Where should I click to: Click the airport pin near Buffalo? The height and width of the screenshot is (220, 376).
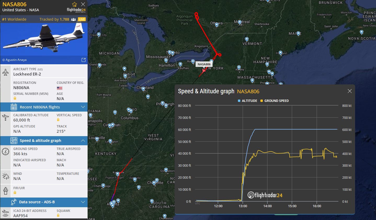(180, 64)
